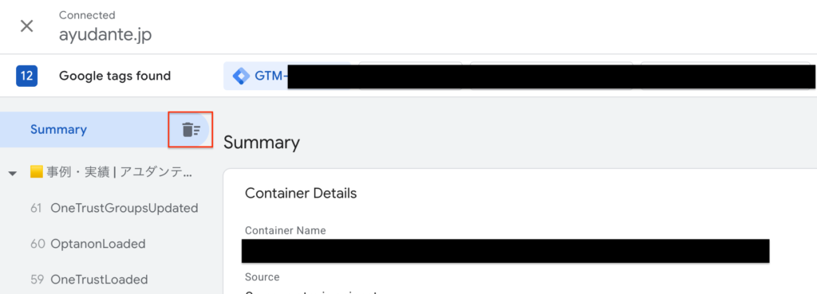Image resolution: width=817 pixels, height=294 pixels.
Task: Click the yellow square page icon
Action: [x=37, y=173]
